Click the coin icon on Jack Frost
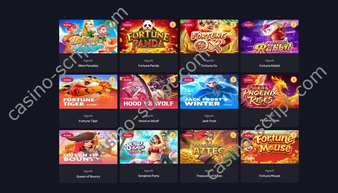Screen dimensions: 338x193 click(233, 80)
